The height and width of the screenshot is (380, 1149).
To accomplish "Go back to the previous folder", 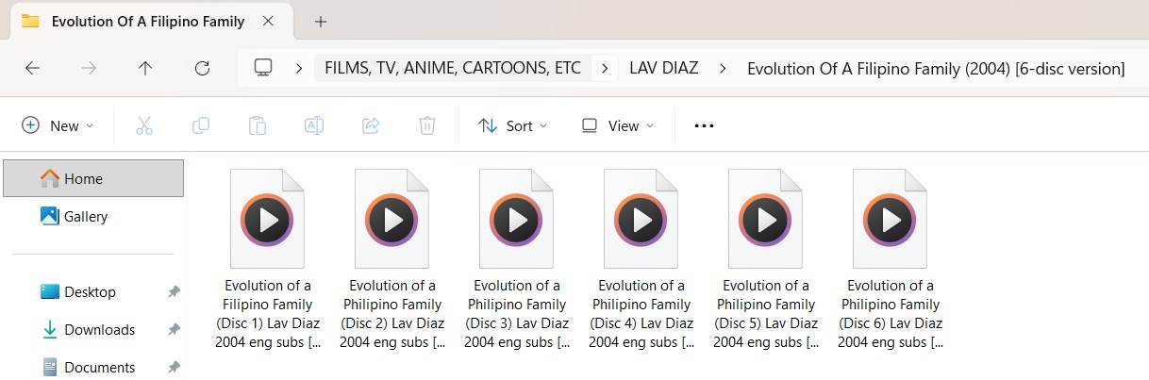I will (32, 68).
